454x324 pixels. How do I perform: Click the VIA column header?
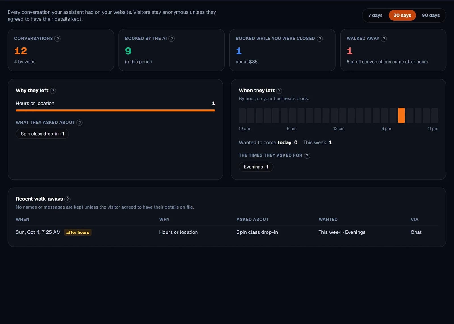click(x=414, y=219)
